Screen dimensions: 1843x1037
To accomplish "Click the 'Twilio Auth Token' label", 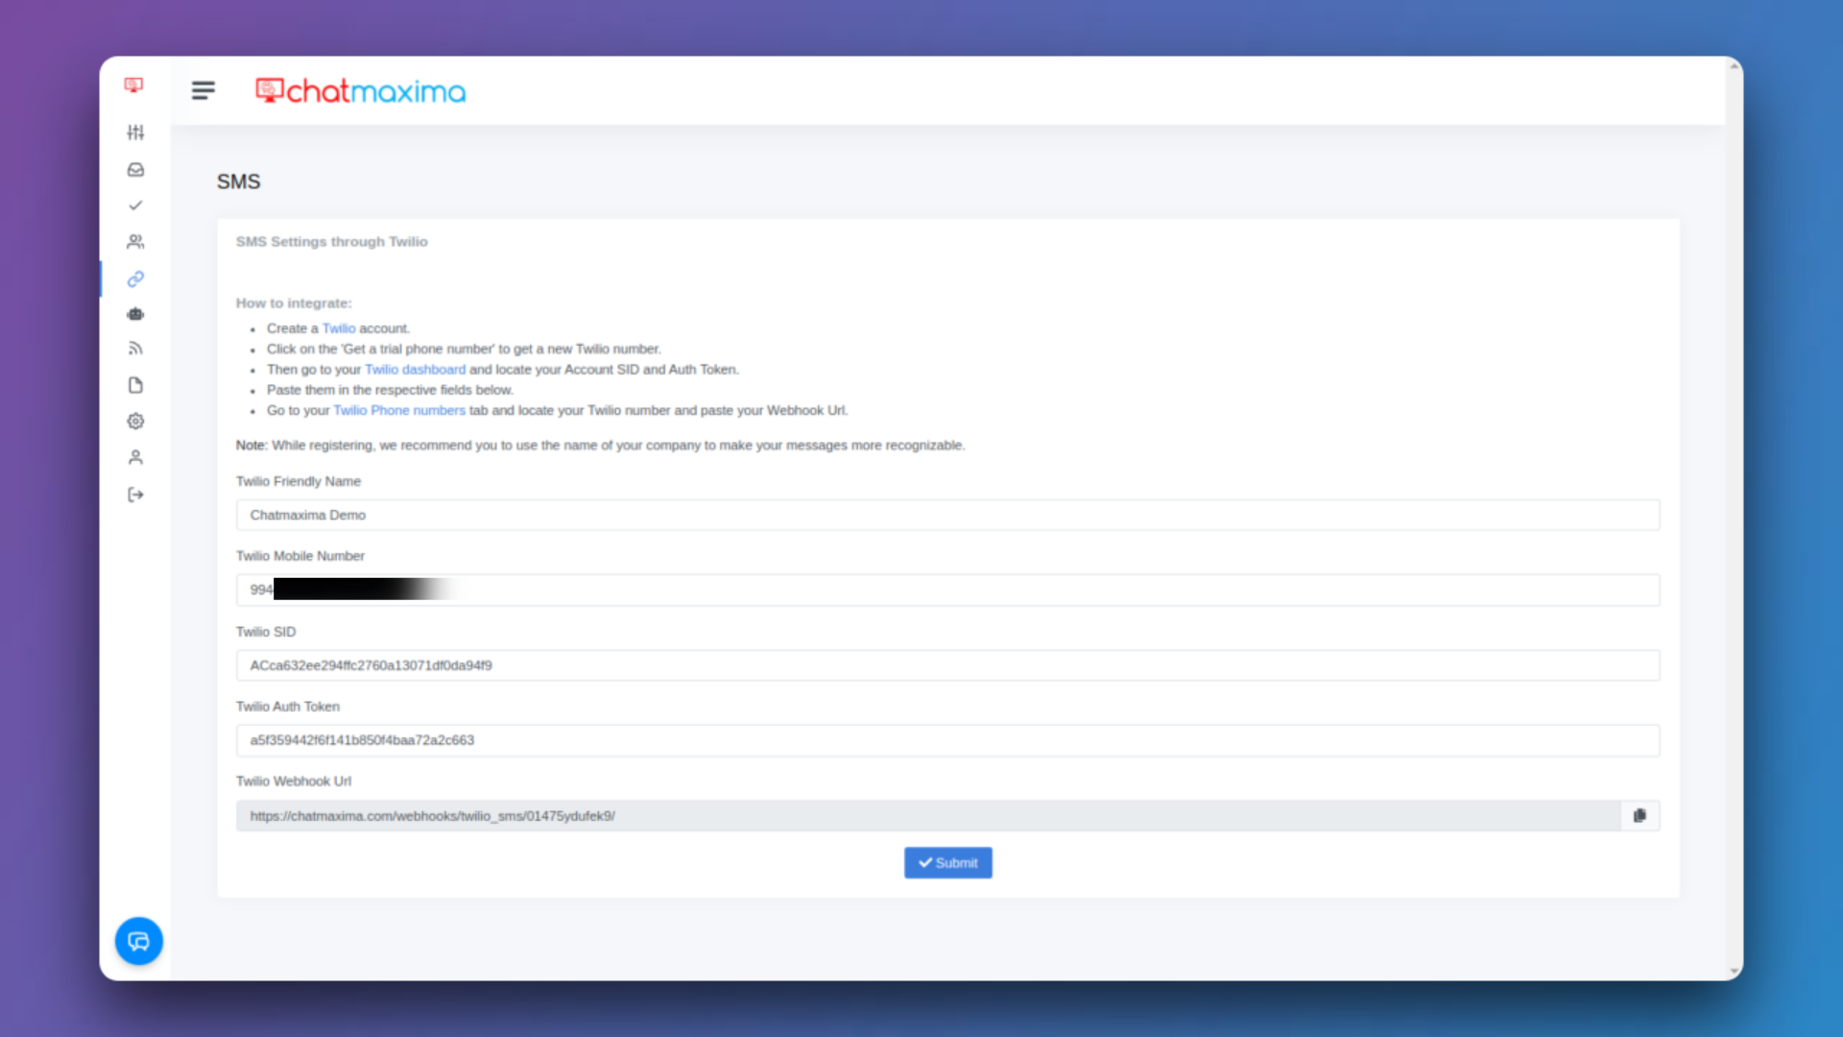I will point(288,707).
